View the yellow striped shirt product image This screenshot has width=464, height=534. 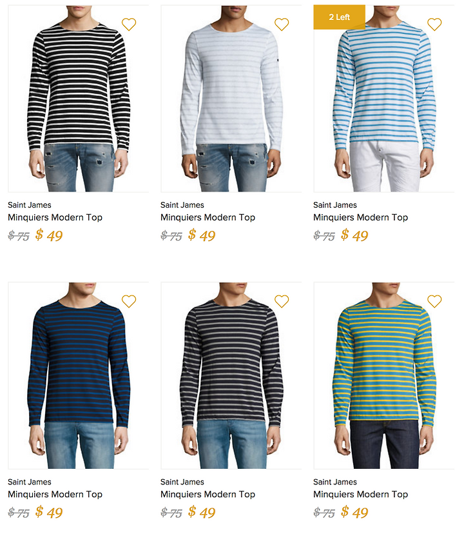(x=384, y=375)
